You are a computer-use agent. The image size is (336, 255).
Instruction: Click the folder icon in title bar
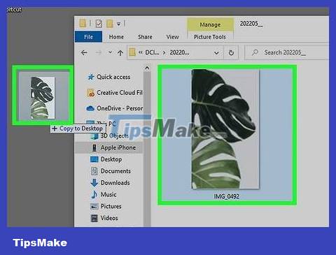click(83, 23)
